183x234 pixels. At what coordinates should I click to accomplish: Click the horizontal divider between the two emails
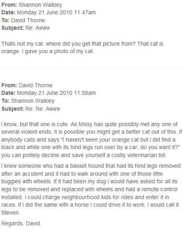point(91,68)
